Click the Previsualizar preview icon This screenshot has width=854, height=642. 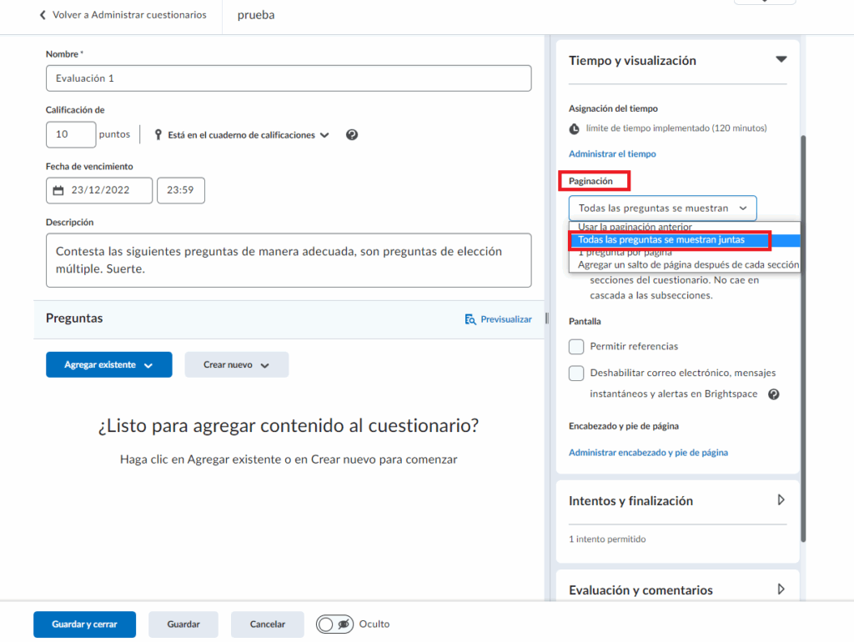tap(470, 319)
